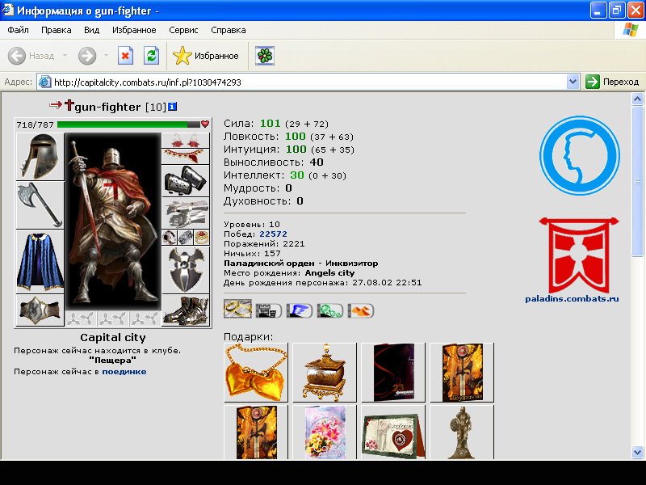Open the Избранное favorites toolbar button
The image size is (646, 485).
pyautogui.click(x=206, y=56)
